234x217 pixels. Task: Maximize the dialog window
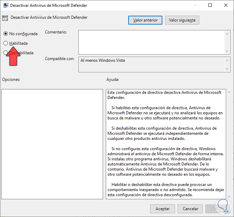[x=210, y=5]
